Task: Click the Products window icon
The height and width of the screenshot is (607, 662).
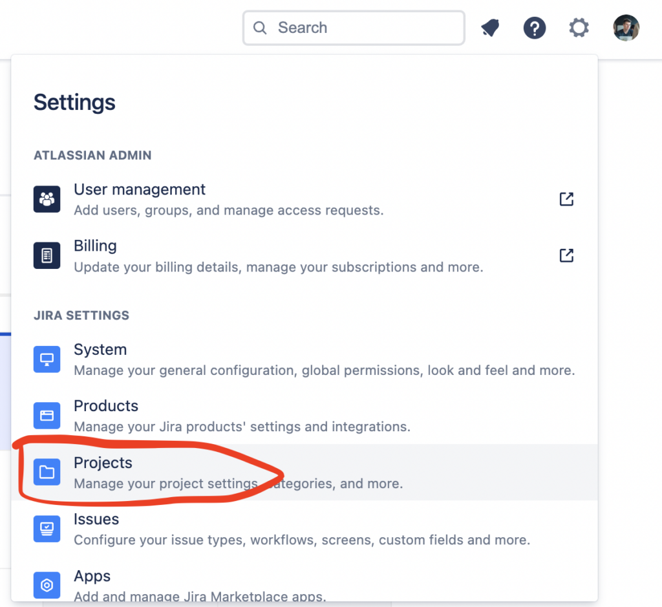Action: 47,416
